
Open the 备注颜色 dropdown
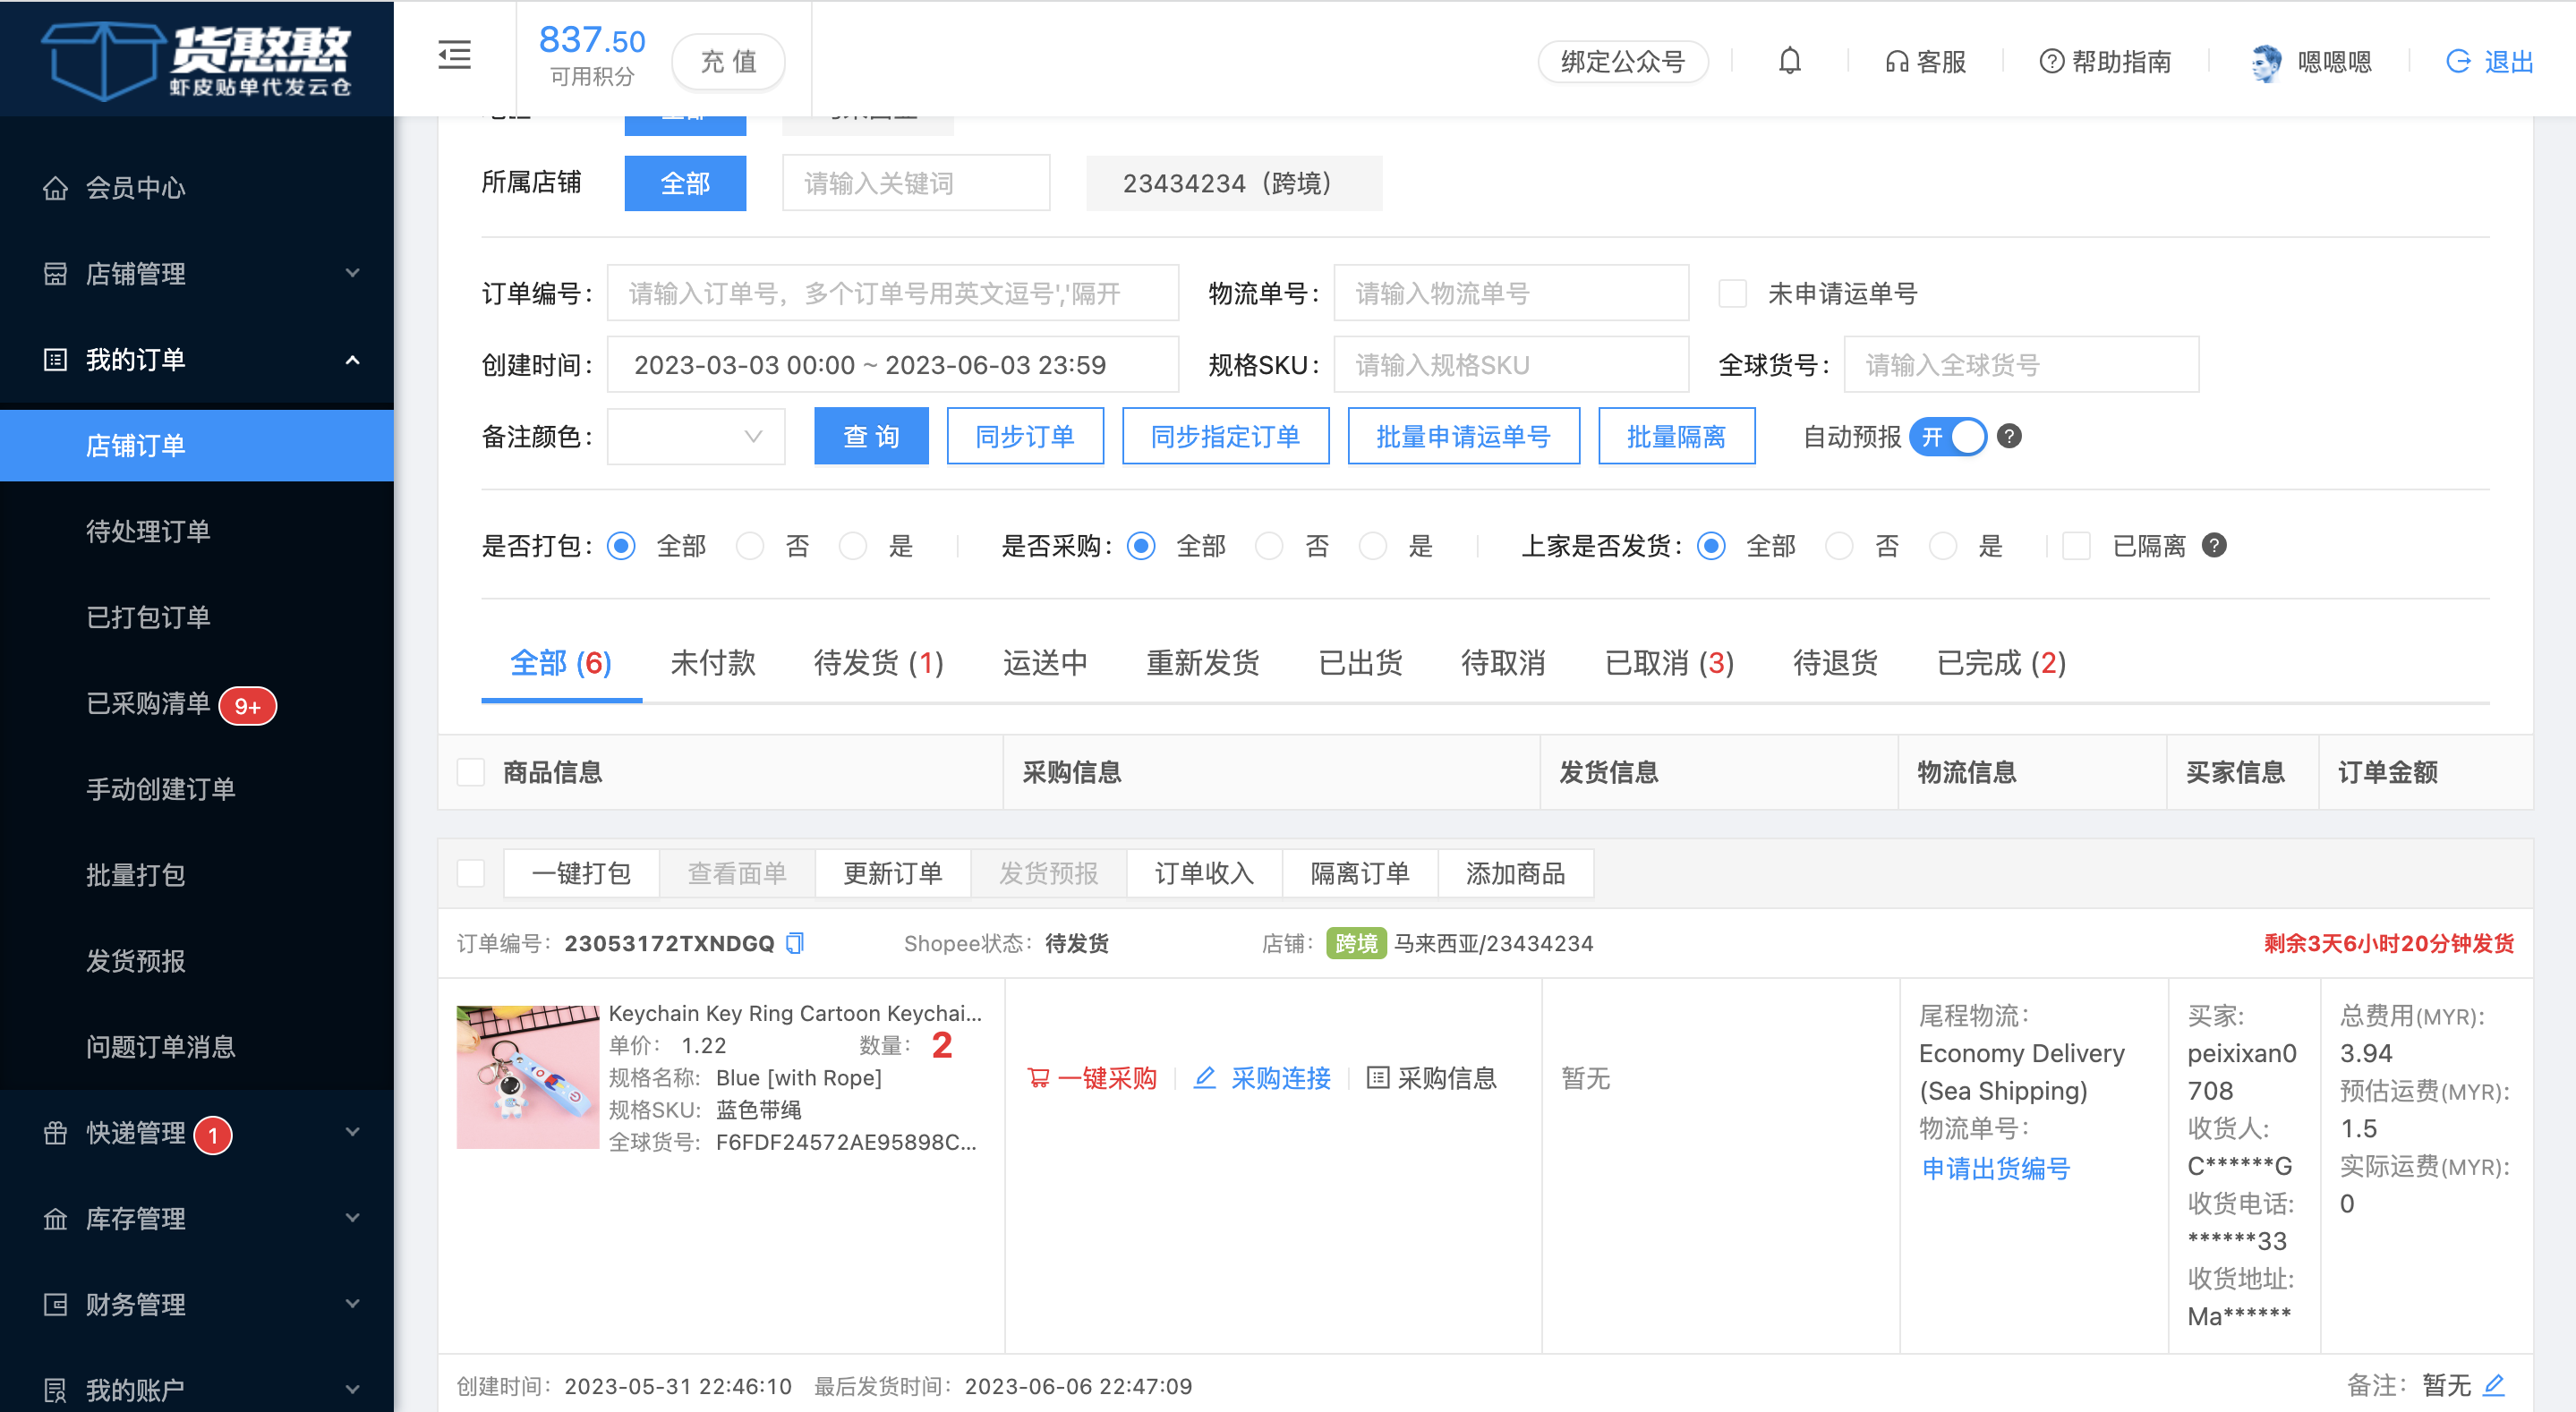coord(696,437)
